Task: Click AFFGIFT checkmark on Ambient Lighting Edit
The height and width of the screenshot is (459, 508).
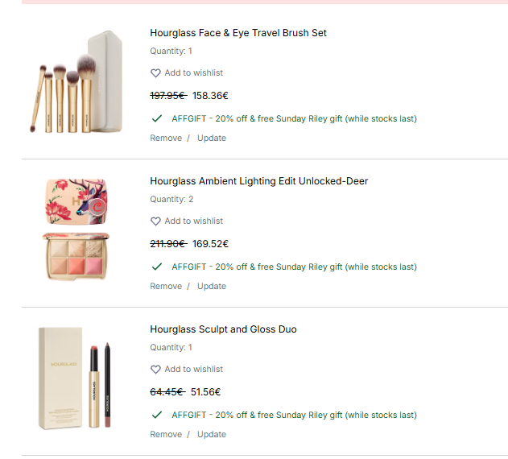Action: pyautogui.click(x=157, y=267)
